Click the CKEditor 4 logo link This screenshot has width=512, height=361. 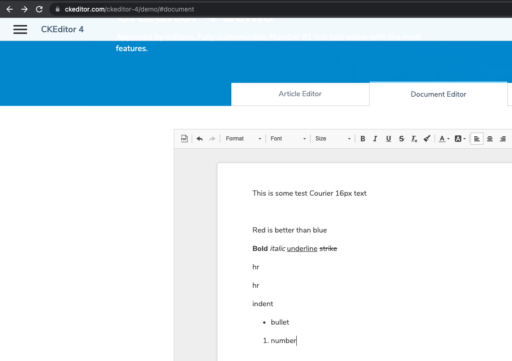click(62, 29)
